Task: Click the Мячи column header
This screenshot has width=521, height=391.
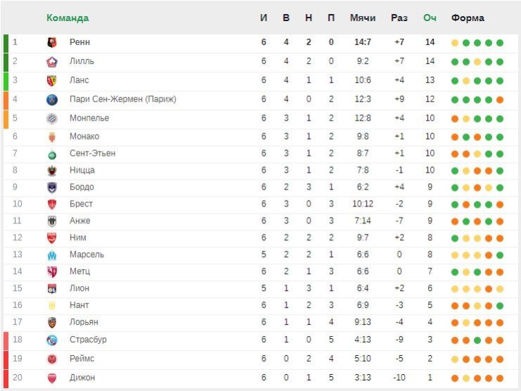Action: click(x=363, y=18)
